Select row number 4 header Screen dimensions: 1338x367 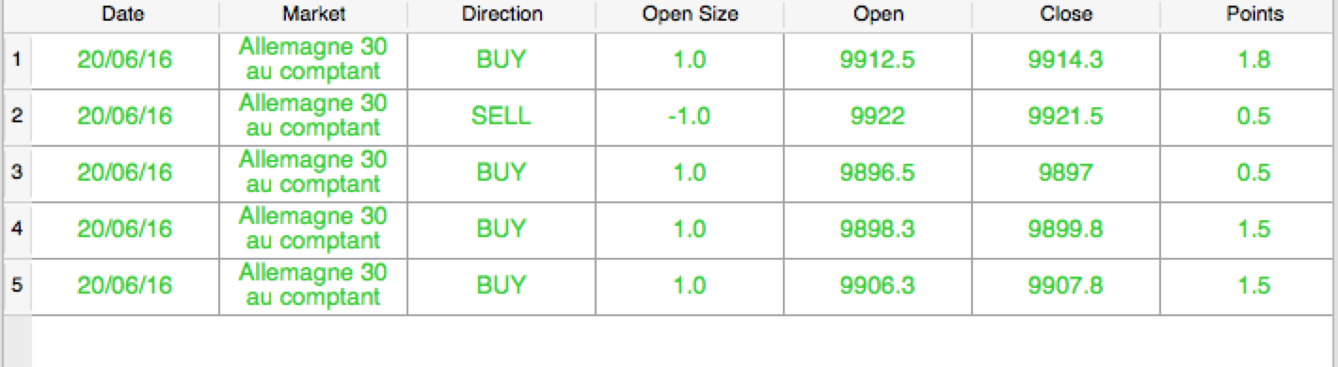(16, 230)
